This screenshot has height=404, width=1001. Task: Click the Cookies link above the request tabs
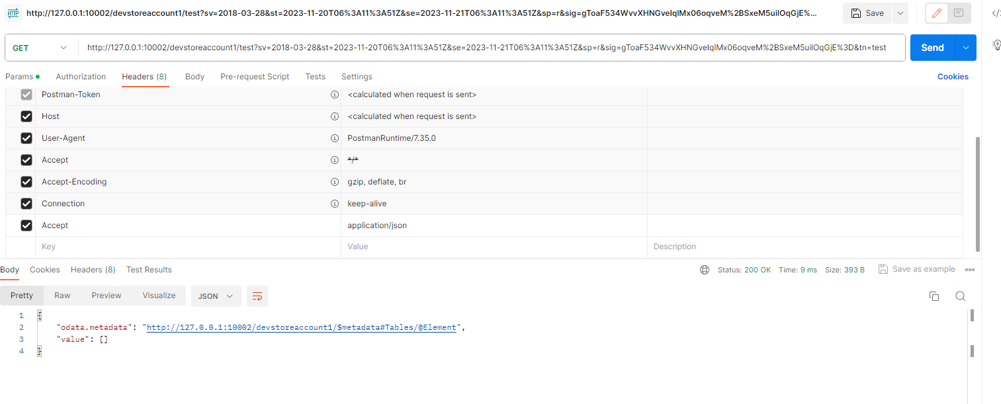point(953,76)
